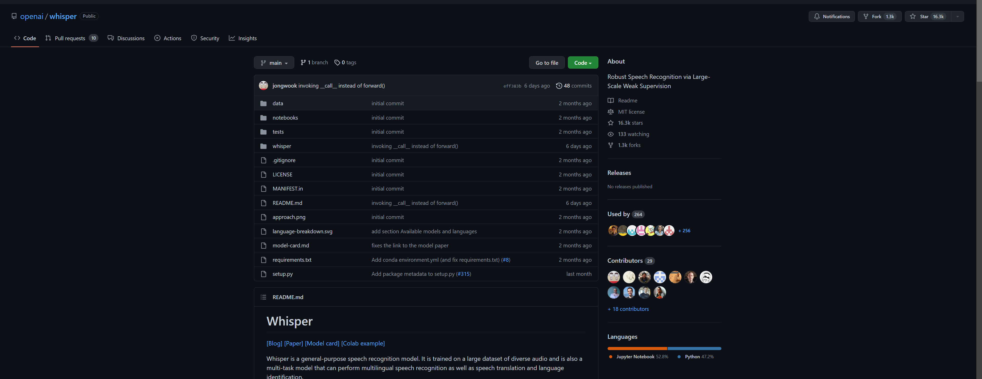Open pull request #315 link

click(464, 274)
